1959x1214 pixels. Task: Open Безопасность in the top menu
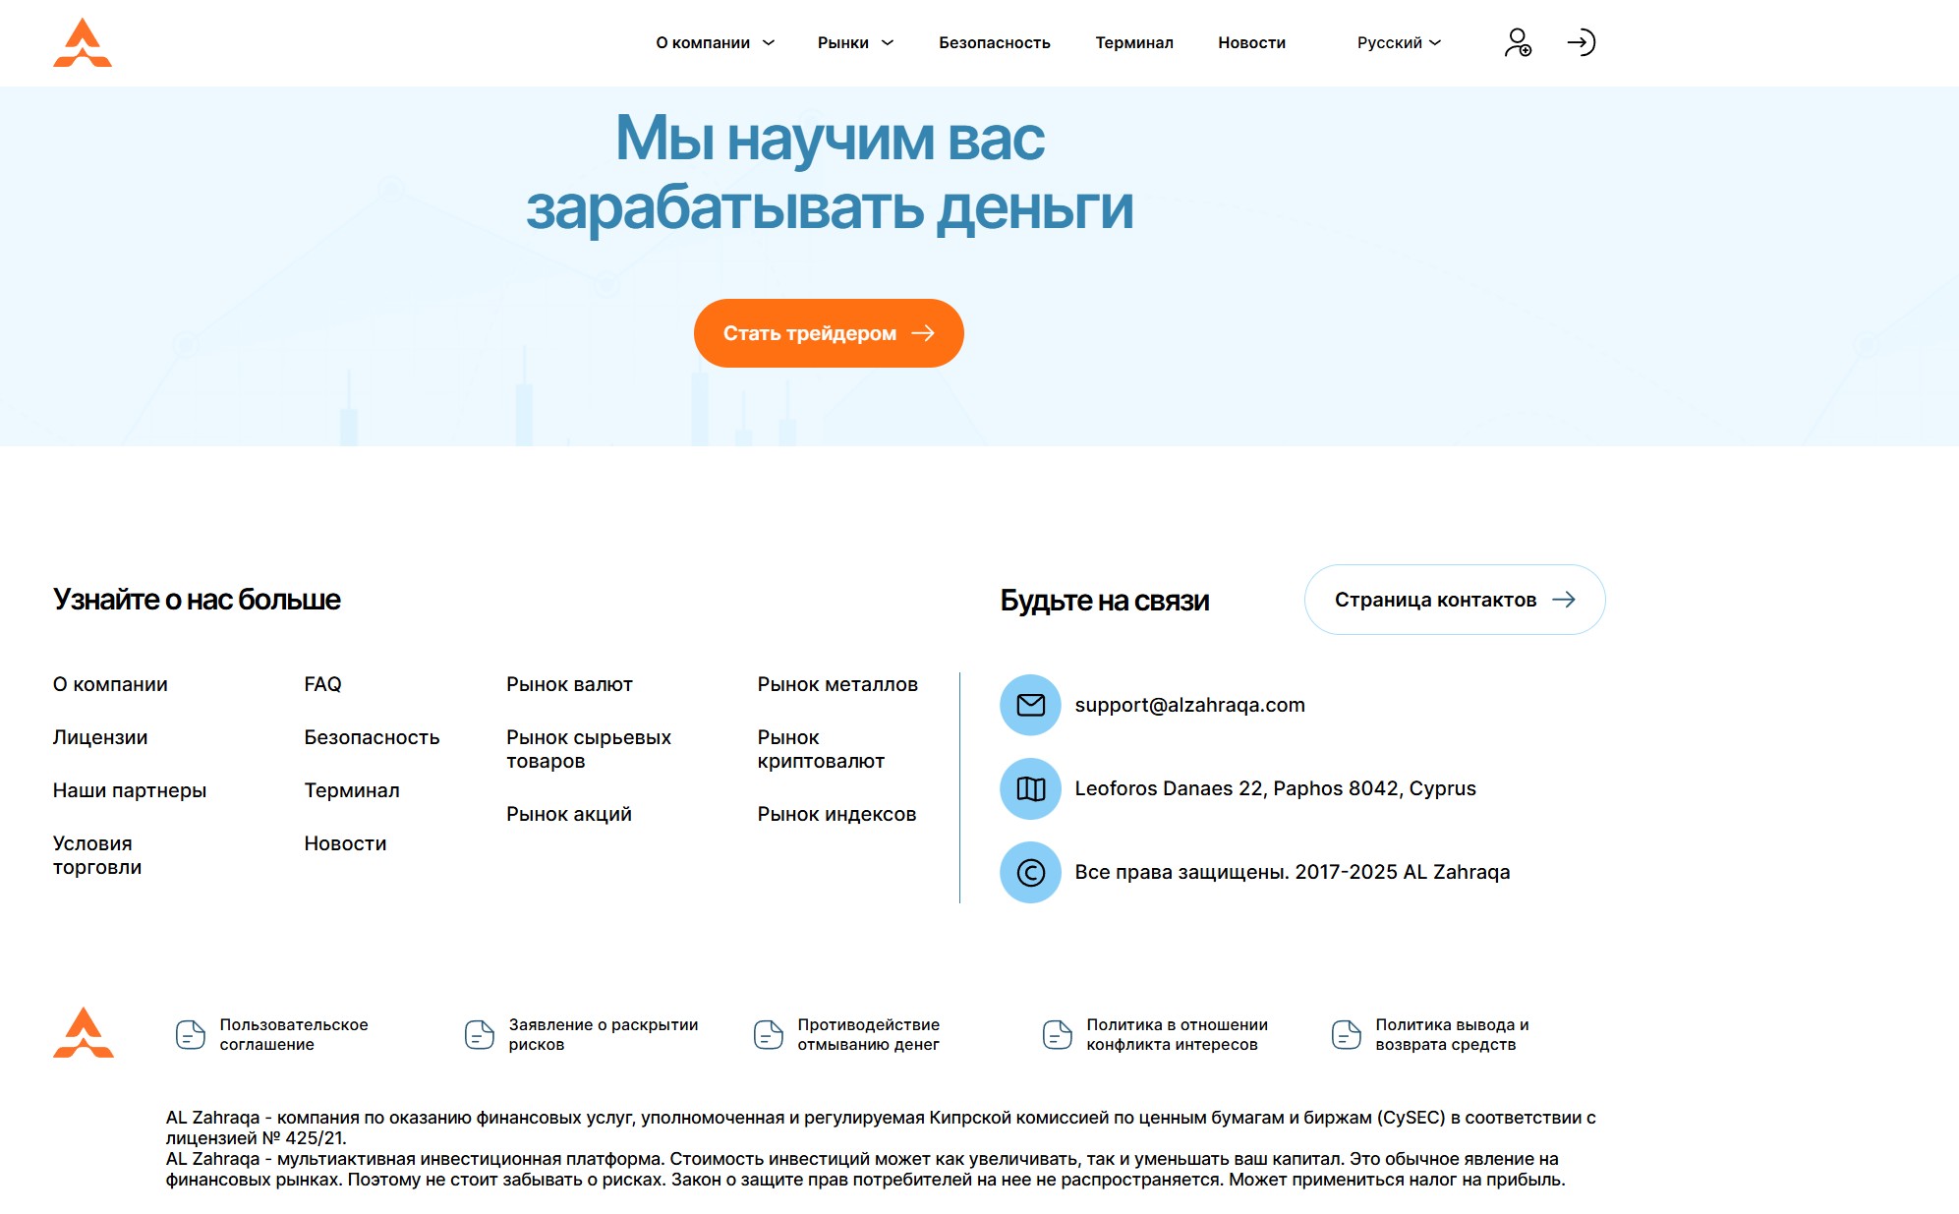994,43
